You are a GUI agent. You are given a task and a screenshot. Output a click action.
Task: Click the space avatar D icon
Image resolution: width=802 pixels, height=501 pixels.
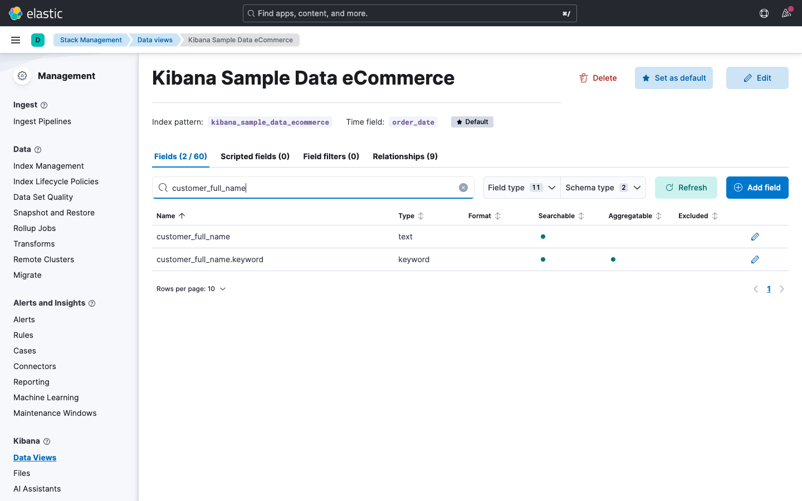coord(38,40)
